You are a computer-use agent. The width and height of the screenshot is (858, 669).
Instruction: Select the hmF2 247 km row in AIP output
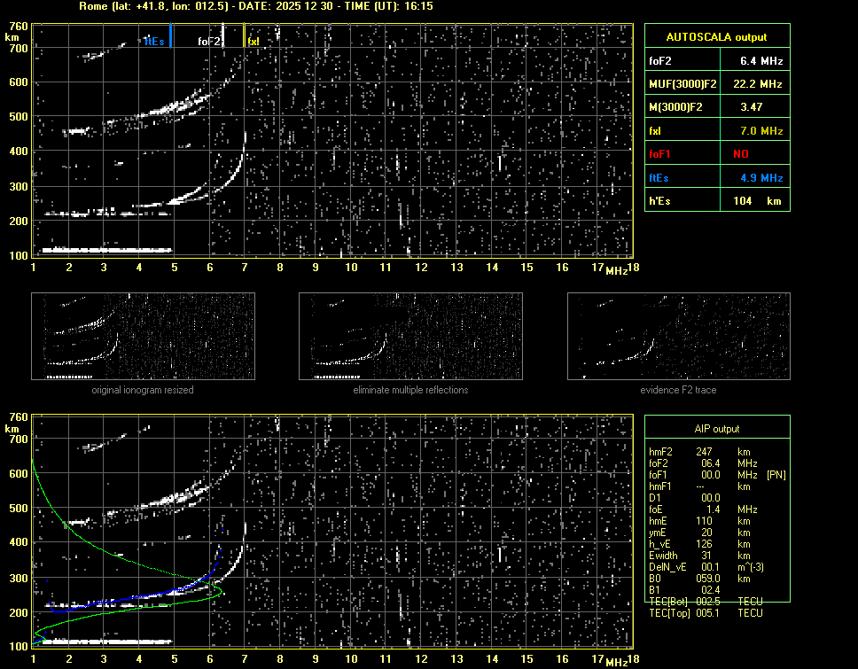(706, 452)
